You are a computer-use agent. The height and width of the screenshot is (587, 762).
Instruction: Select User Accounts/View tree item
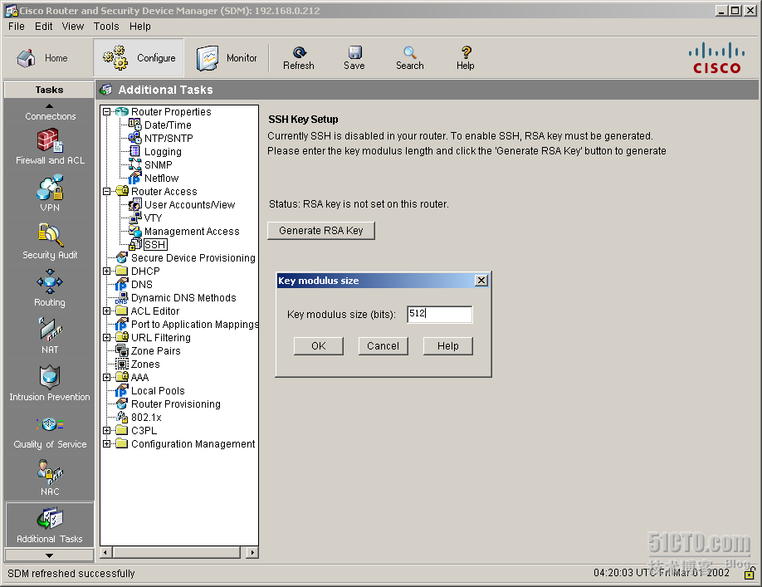click(x=189, y=204)
